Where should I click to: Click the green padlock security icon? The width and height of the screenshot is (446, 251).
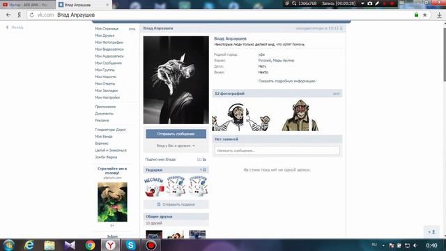click(417, 15)
